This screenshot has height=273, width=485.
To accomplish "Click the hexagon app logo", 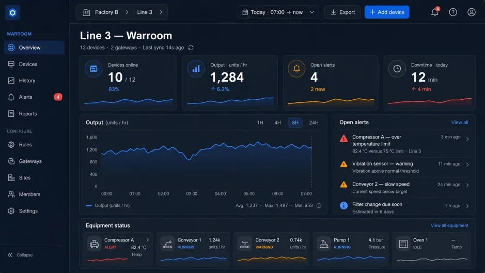I will 12,12.
